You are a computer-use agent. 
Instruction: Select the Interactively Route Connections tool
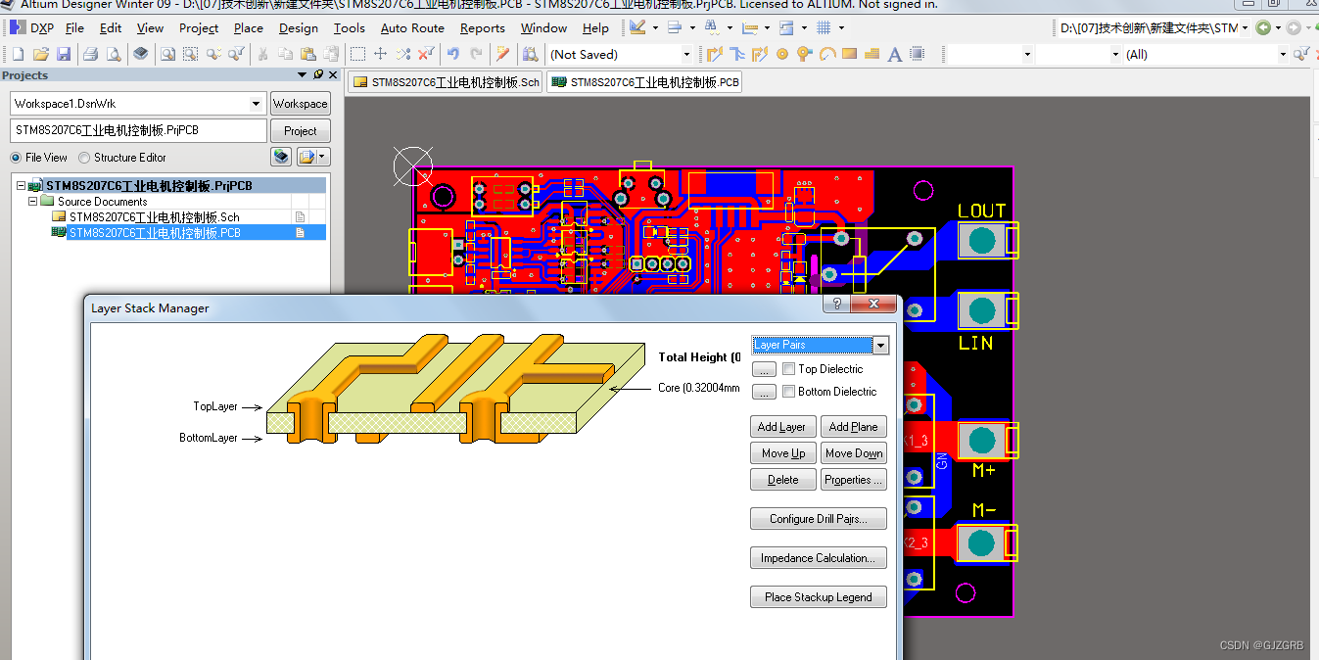(715, 54)
